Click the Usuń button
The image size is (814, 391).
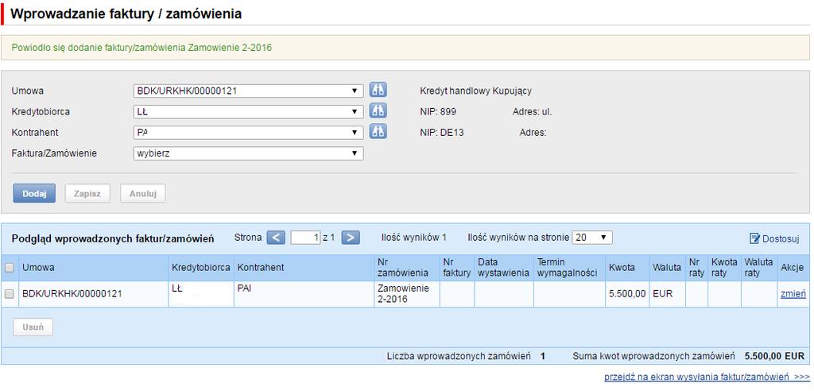33,327
